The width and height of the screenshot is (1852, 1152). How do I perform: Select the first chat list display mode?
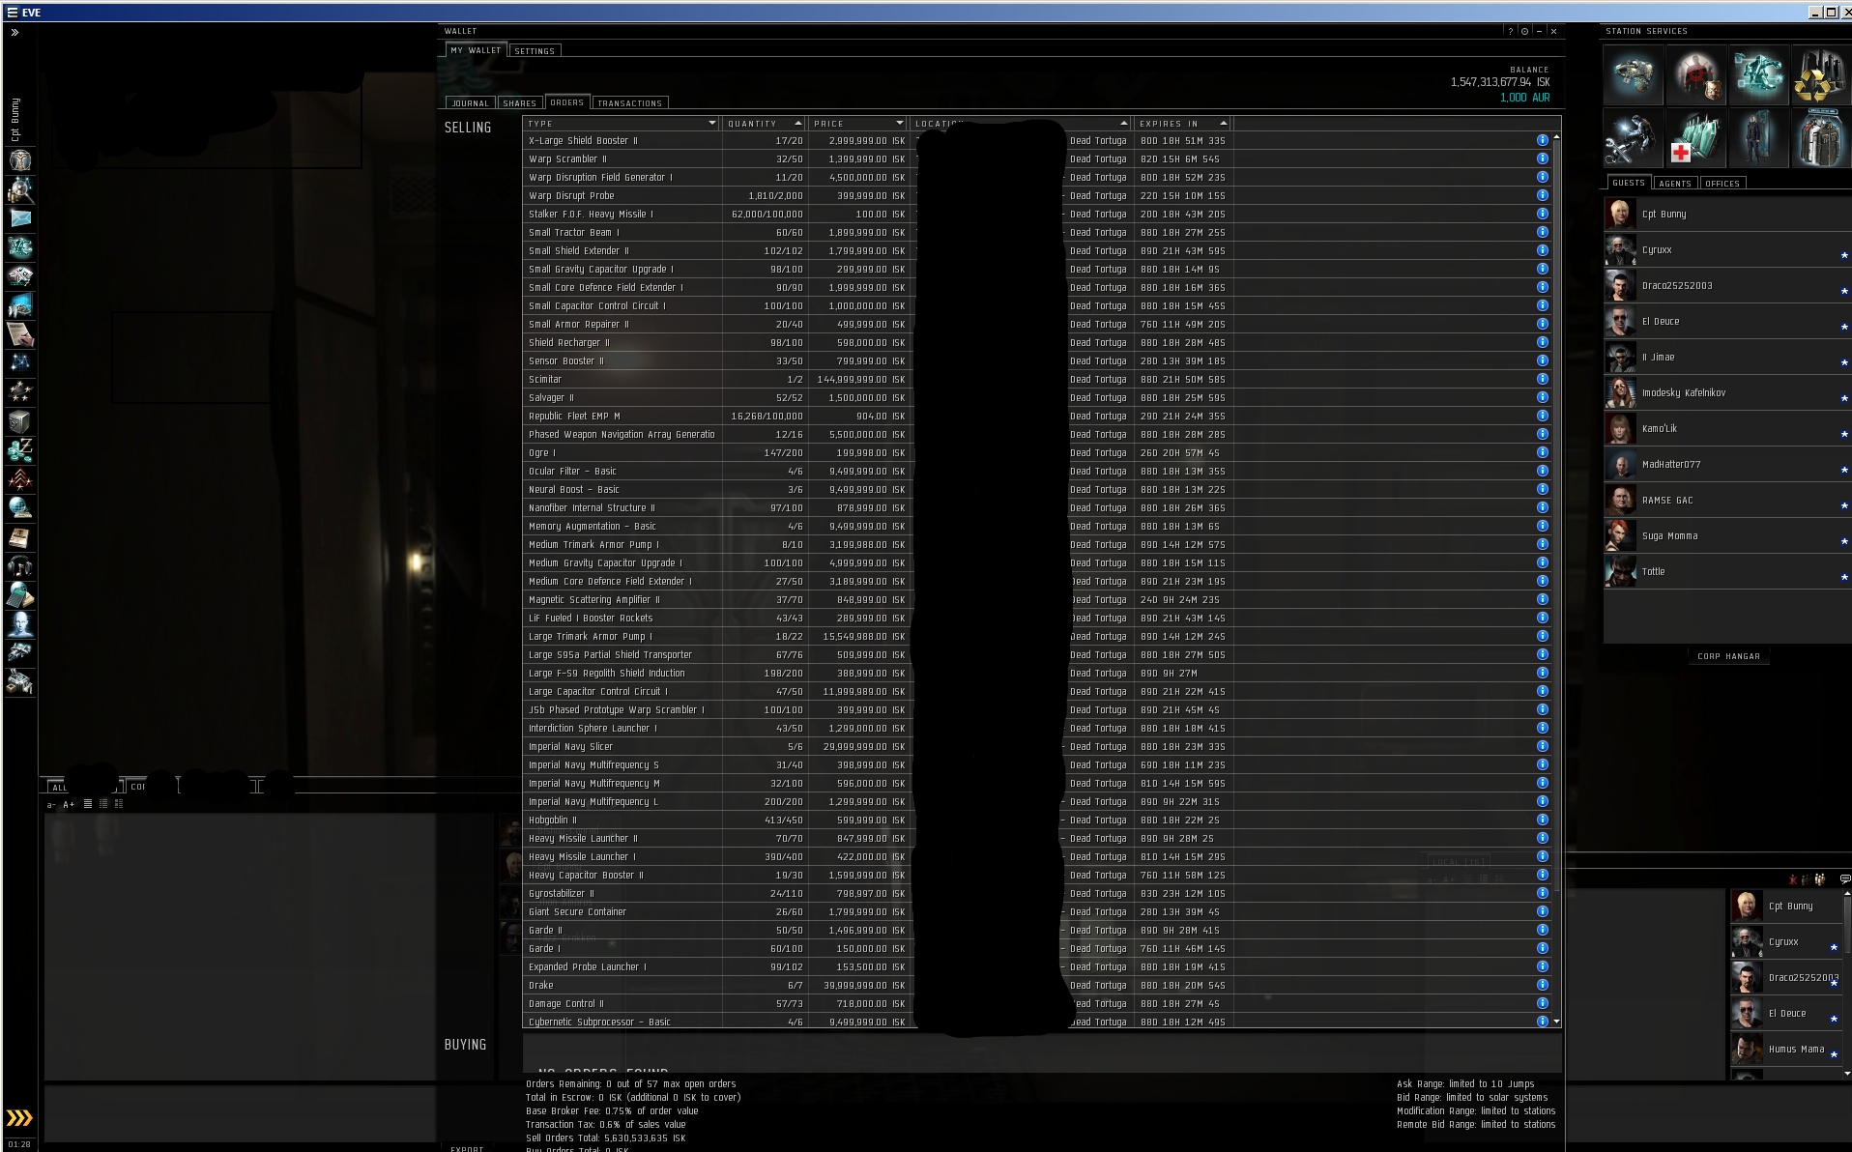[88, 804]
